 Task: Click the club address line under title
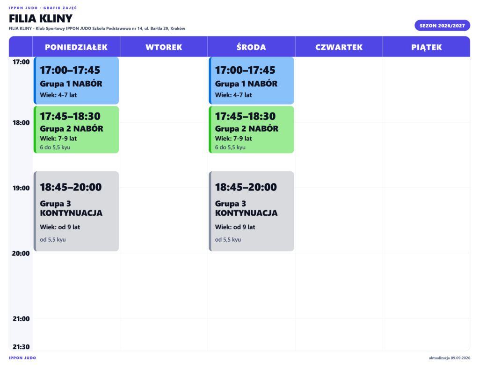(97, 28)
